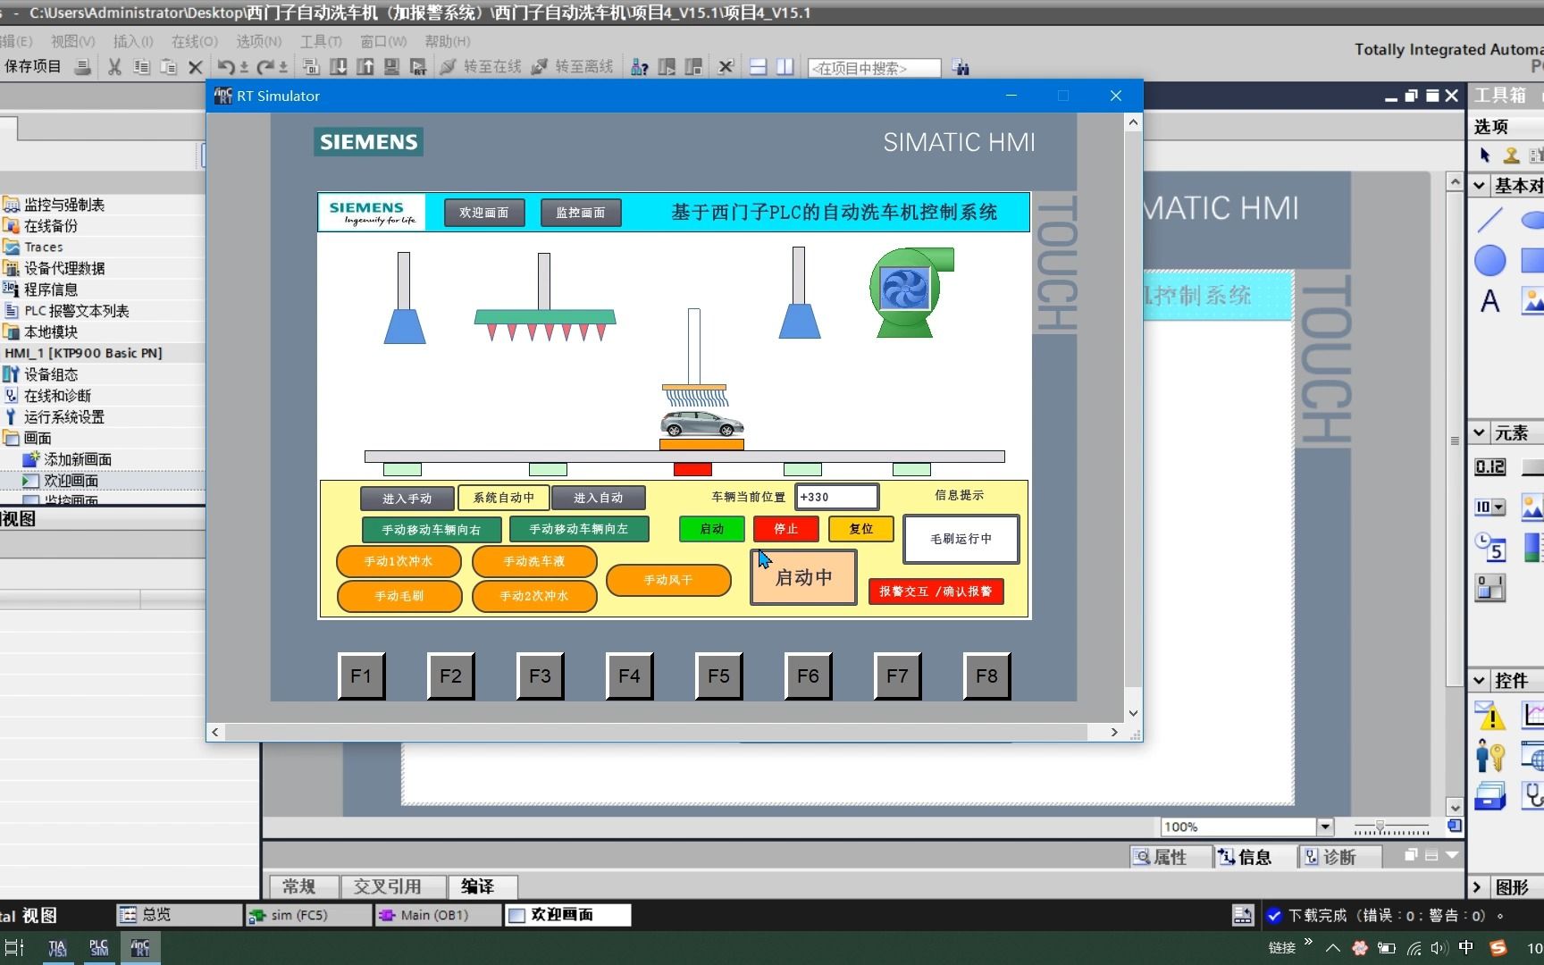Select the Text field tool (A)
The image size is (1544, 965).
point(1489,301)
